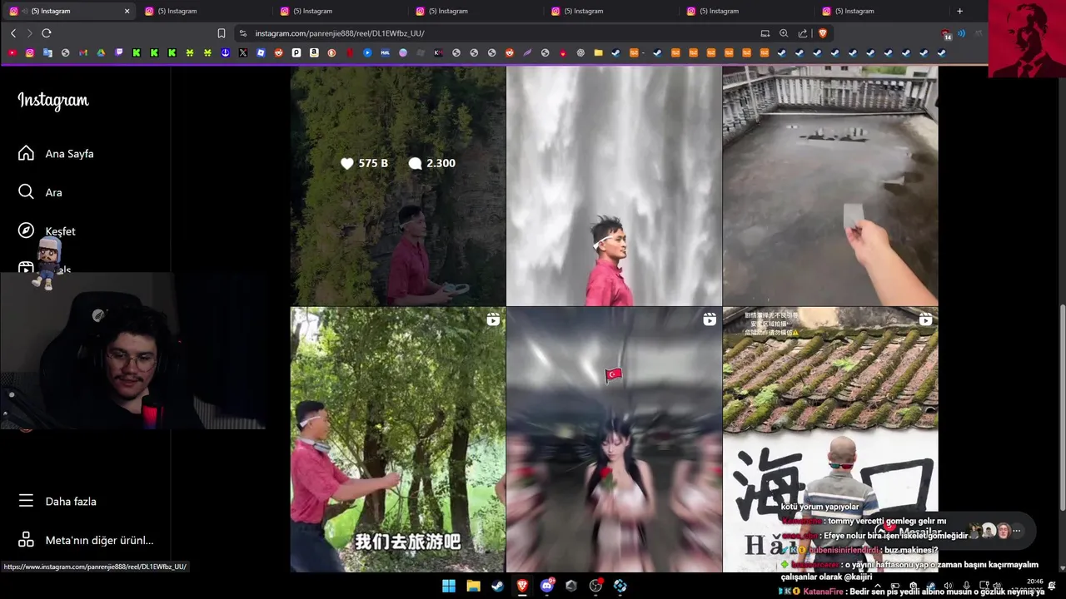Click site settings icon in address bar

[242, 33]
